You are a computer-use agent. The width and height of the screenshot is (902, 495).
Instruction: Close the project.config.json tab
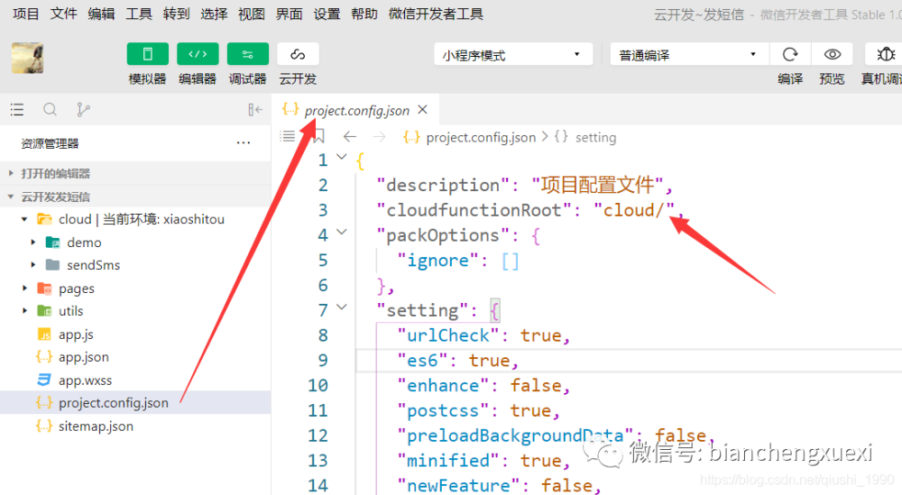pyautogui.click(x=423, y=109)
